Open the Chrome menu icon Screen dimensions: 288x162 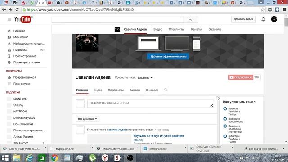[x=284, y=9]
